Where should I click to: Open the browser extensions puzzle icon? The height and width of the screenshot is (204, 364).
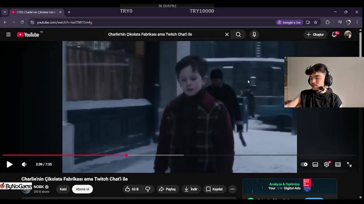328,22
